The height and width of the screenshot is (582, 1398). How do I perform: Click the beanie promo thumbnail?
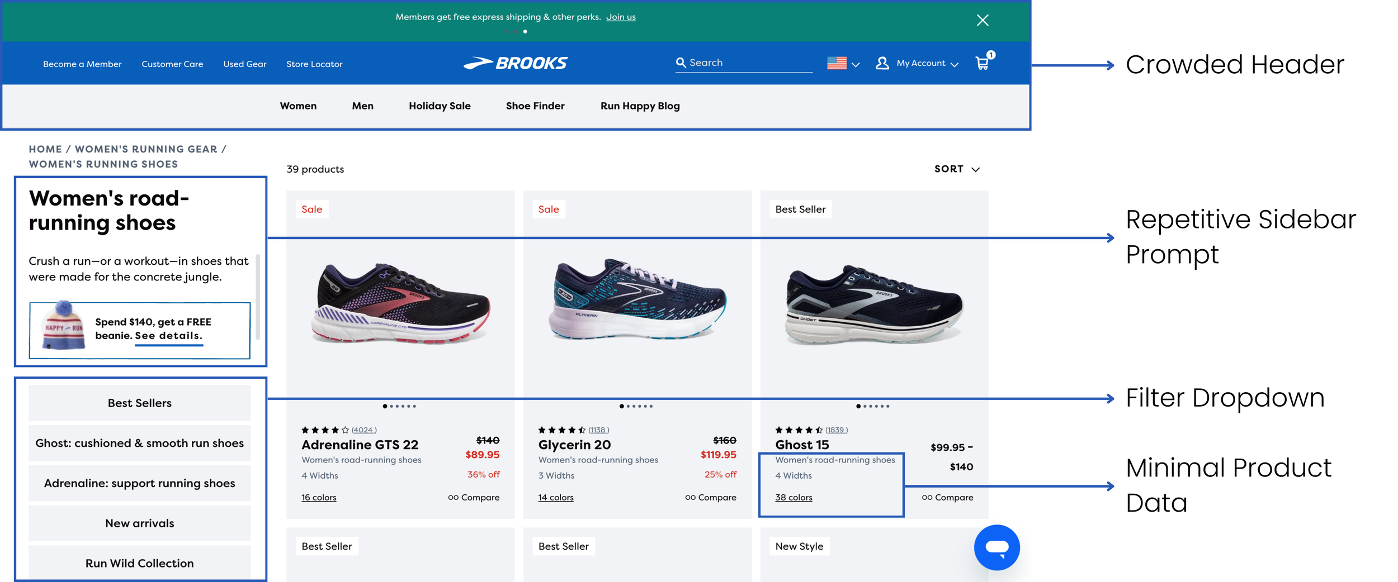click(63, 326)
